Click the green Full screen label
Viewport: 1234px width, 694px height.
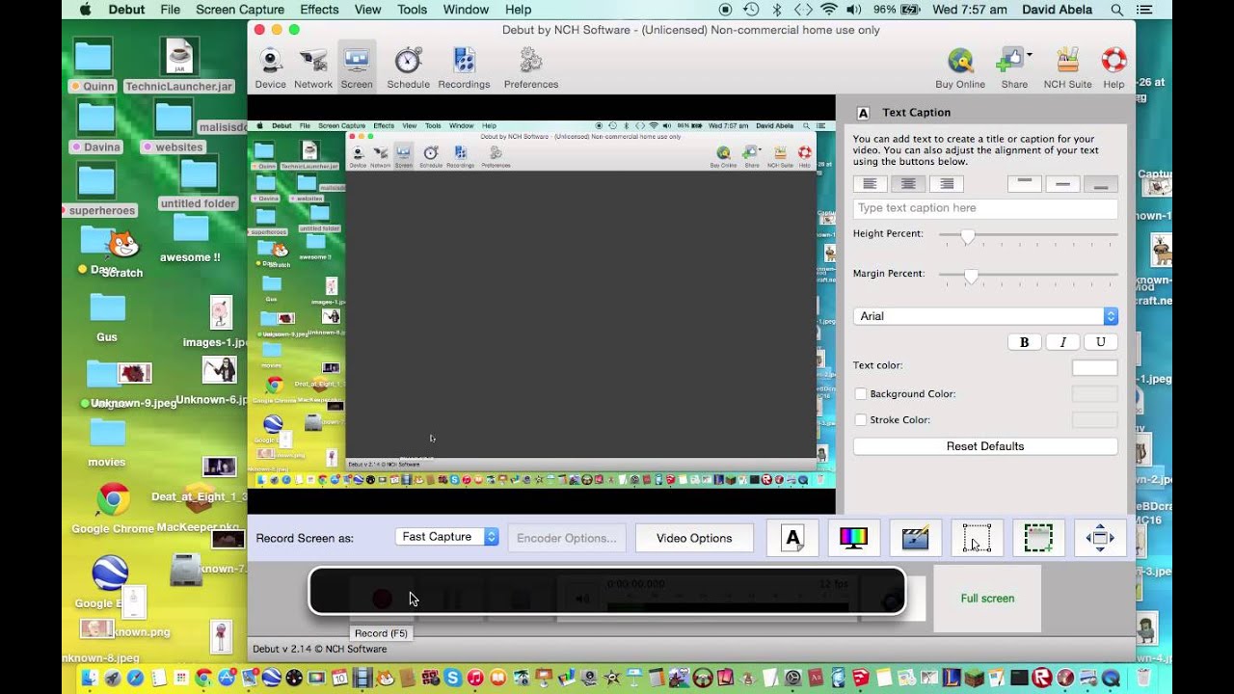(987, 599)
